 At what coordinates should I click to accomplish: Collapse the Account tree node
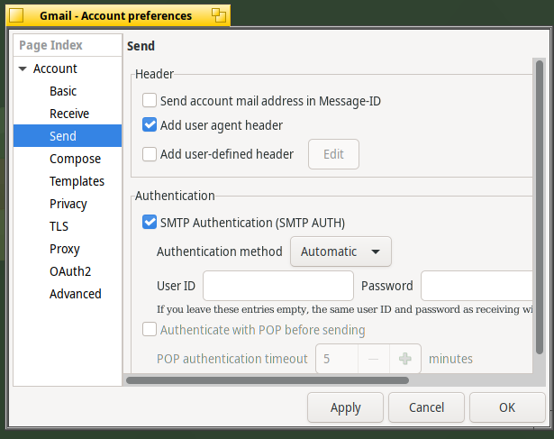coord(23,69)
